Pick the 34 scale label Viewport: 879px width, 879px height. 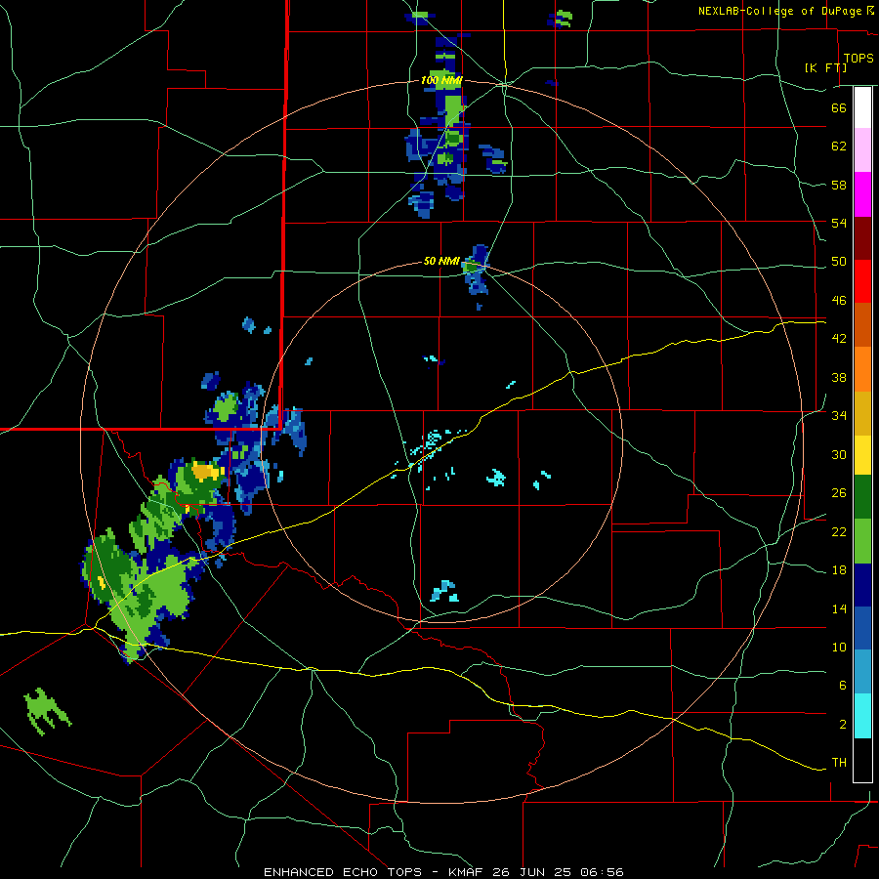(x=839, y=416)
